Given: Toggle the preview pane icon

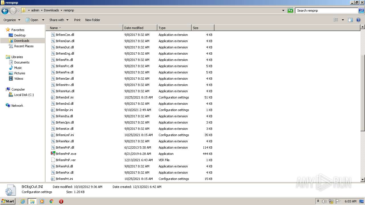Looking at the screenshot, I should coord(350,20).
